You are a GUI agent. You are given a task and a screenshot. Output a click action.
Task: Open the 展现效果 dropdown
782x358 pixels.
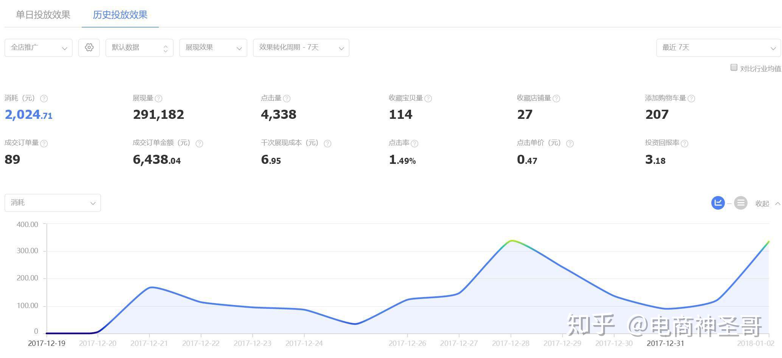(x=213, y=48)
